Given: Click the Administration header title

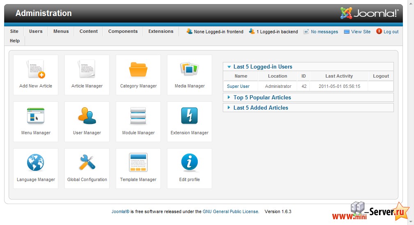Looking at the screenshot, I should [43, 13].
